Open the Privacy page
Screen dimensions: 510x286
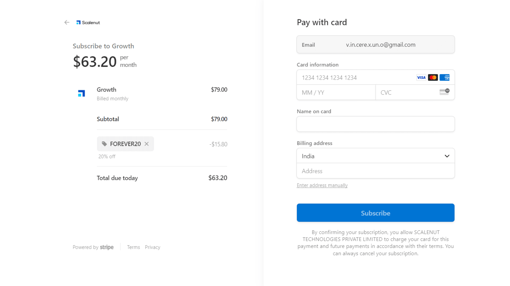click(x=152, y=247)
